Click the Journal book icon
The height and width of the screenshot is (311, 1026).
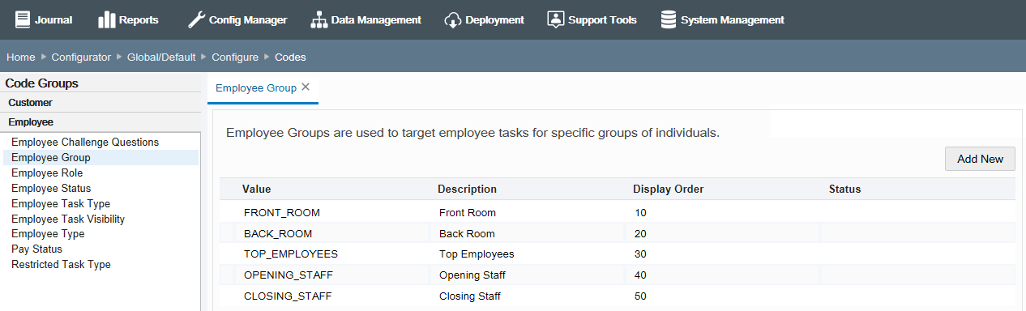tap(22, 19)
